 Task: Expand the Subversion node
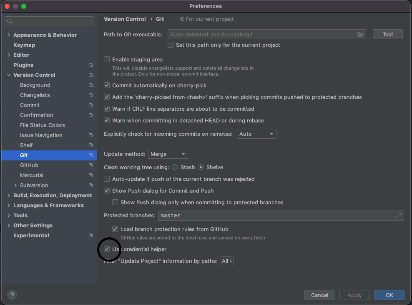pos(15,185)
